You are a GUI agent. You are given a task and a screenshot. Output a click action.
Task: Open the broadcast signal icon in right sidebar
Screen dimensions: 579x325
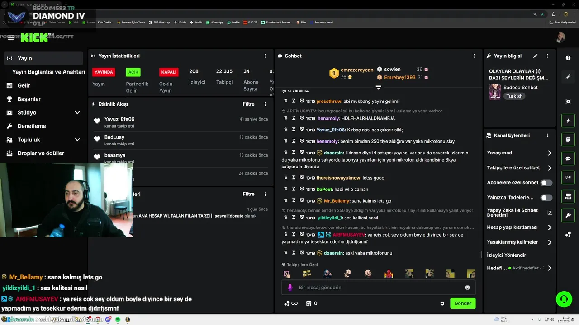click(x=568, y=177)
